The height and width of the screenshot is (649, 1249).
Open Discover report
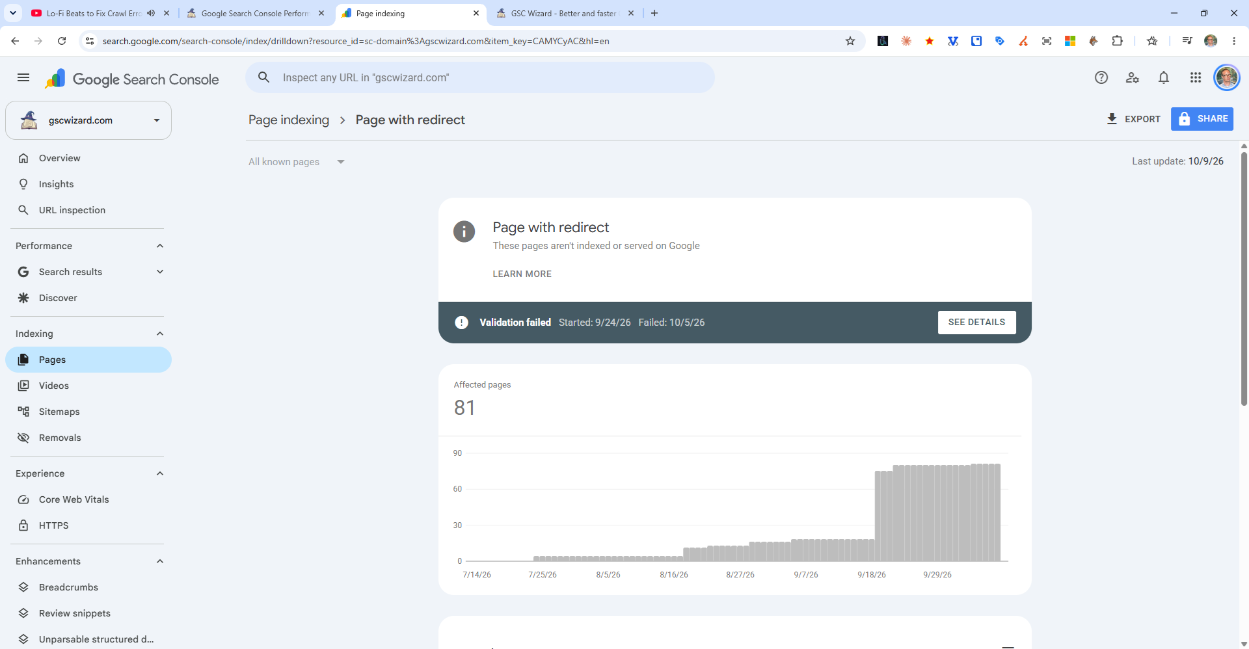coord(88,298)
